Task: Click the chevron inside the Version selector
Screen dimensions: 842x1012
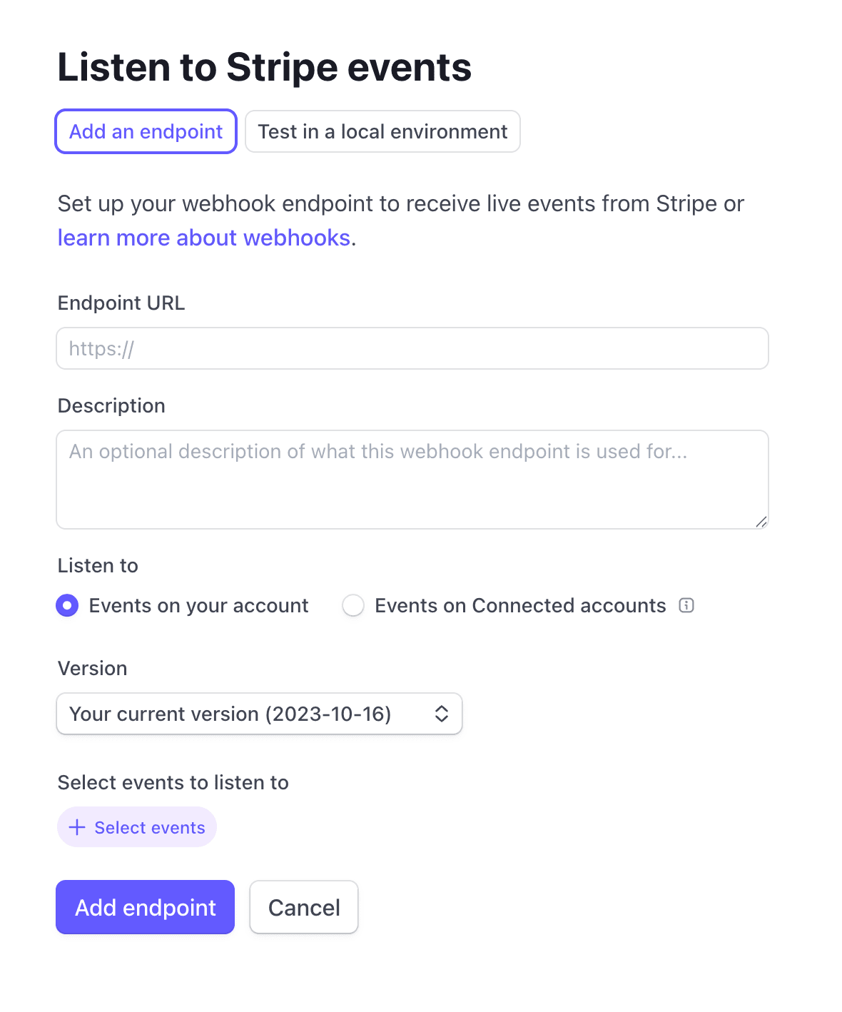Action: coord(441,714)
